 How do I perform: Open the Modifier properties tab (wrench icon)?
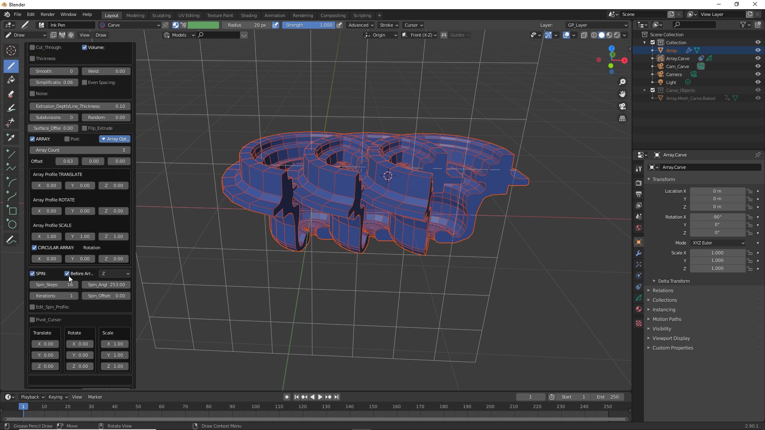click(x=639, y=253)
